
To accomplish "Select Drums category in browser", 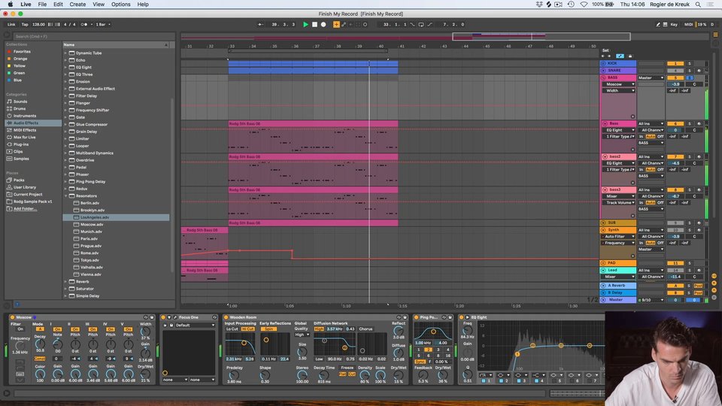I will (20, 108).
